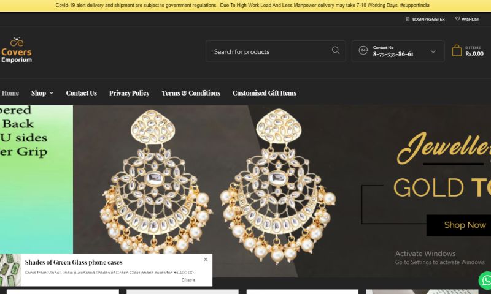
Task: Open Terms & Conditions page
Action: 191,93
